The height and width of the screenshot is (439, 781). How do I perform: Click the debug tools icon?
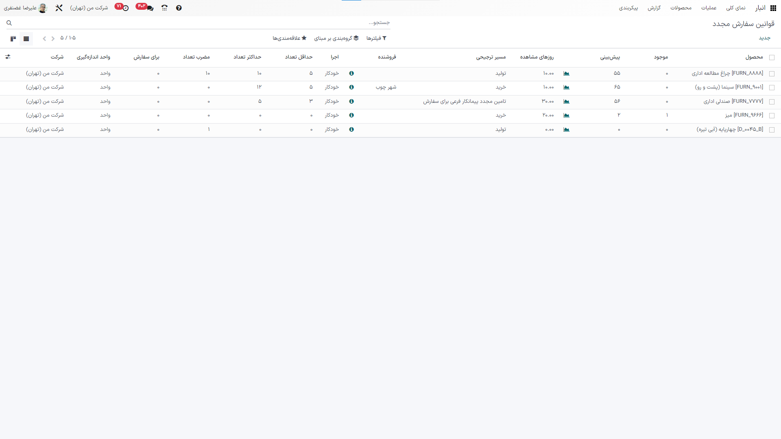tap(59, 8)
